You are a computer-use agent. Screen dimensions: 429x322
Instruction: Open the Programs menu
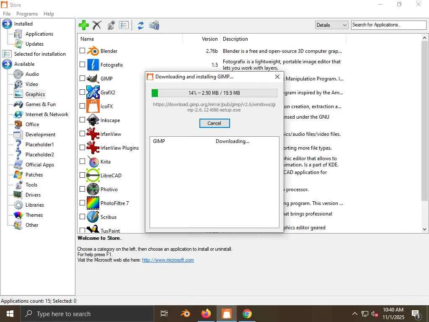click(x=27, y=14)
